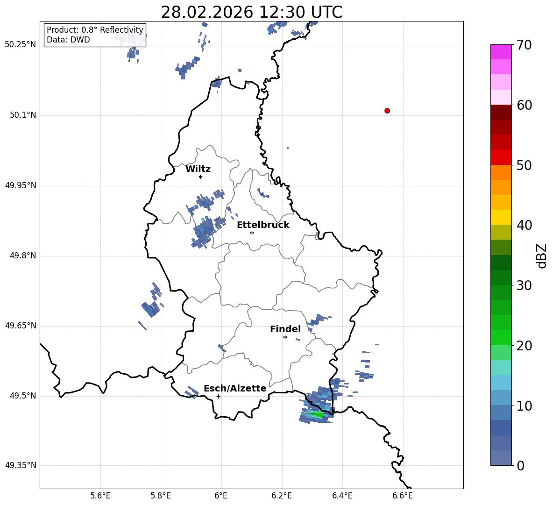Viewport: 553px width, 505px height.
Task: Click the Findel station cross marker
Action: 285,337
